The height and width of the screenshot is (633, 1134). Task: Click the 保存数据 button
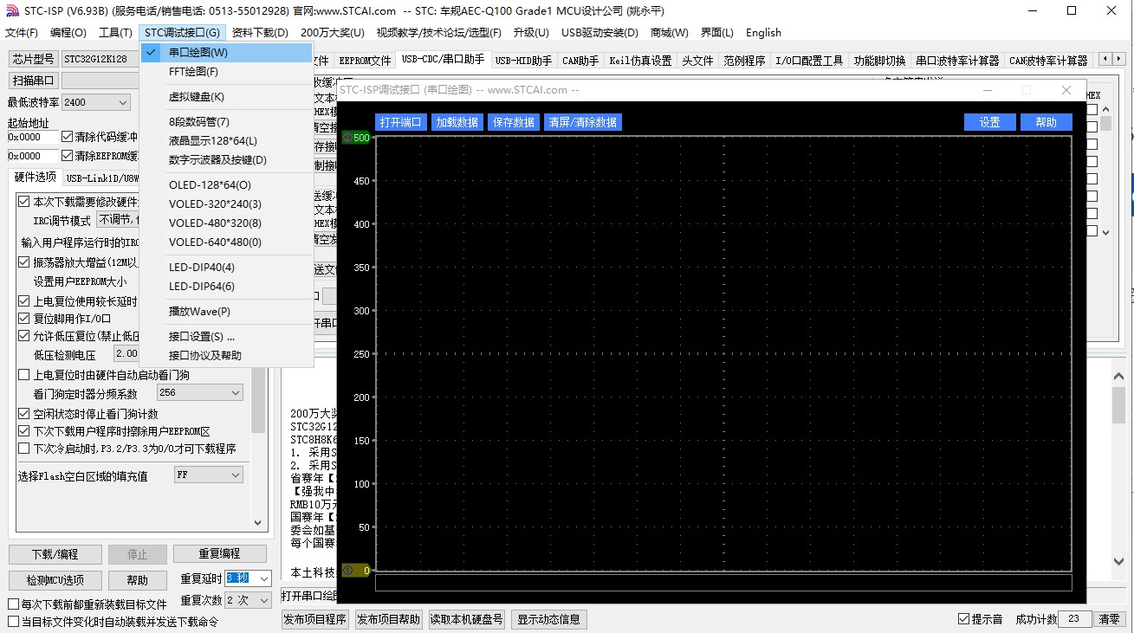click(514, 122)
